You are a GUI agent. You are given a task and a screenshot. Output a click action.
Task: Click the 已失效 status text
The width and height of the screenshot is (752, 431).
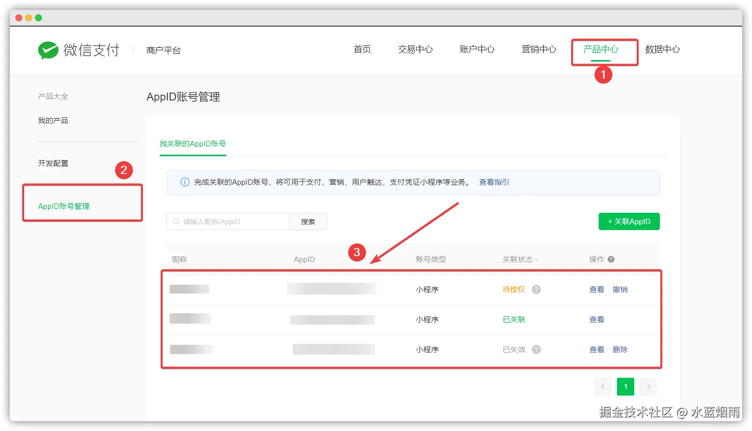(x=514, y=350)
